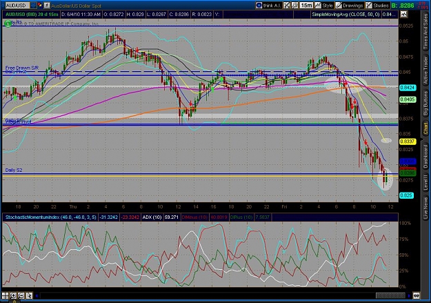Click the DIMinus (10) study label

click(194, 217)
